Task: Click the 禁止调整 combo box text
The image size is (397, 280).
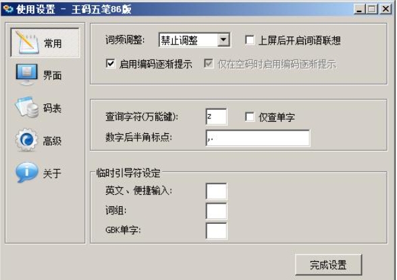Action: click(x=180, y=40)
